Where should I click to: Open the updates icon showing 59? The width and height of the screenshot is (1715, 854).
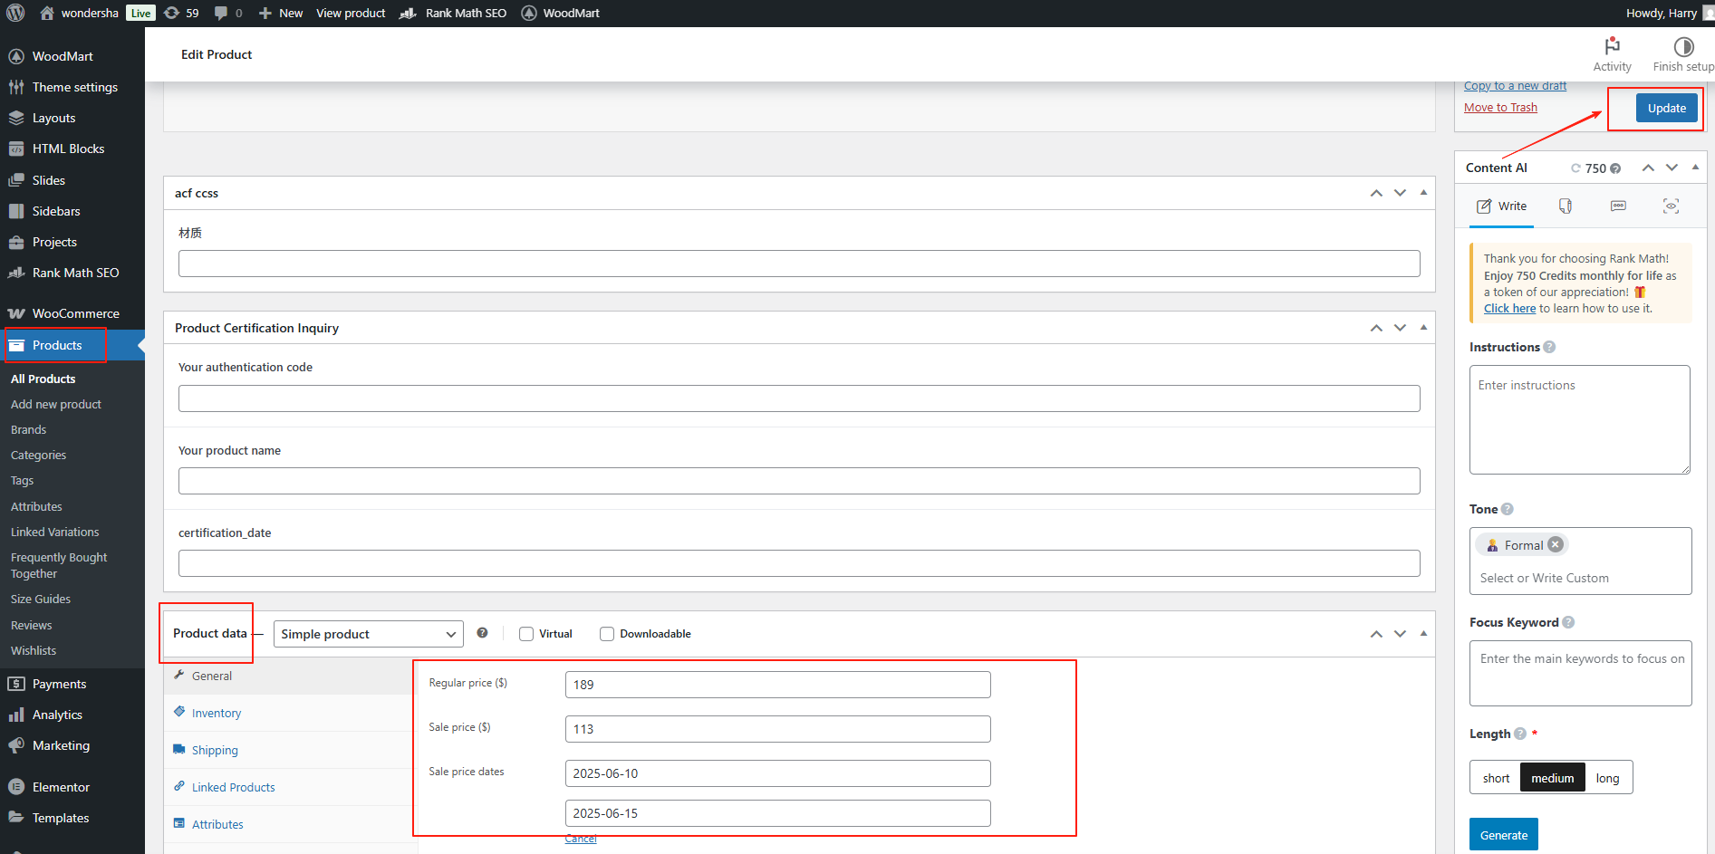(x=181, y=13)
